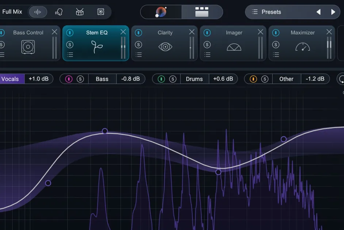Remove the Maximizer module
Image resolution: width=344 pixels, height=230 pixels.
[x=329, y=32]
